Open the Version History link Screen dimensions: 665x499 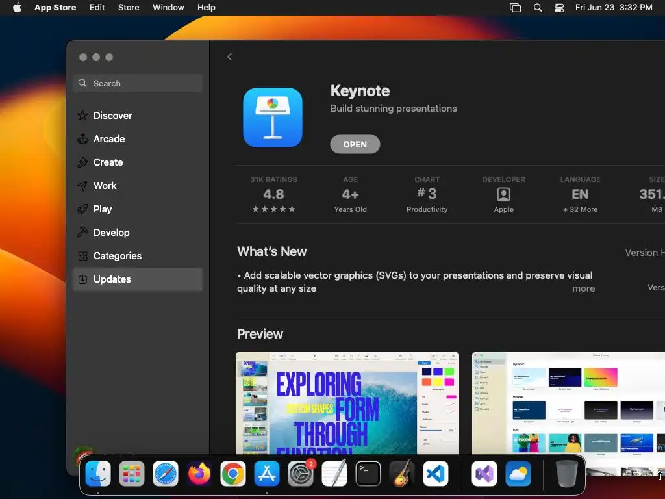(x=645, y=253)
